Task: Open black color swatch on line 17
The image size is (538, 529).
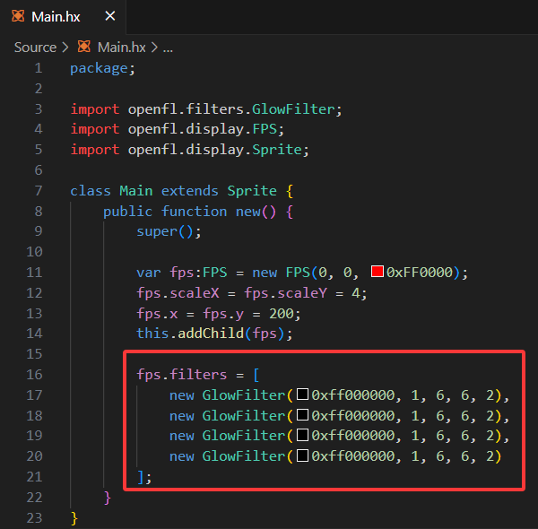Action: click(x=302, y=395)
